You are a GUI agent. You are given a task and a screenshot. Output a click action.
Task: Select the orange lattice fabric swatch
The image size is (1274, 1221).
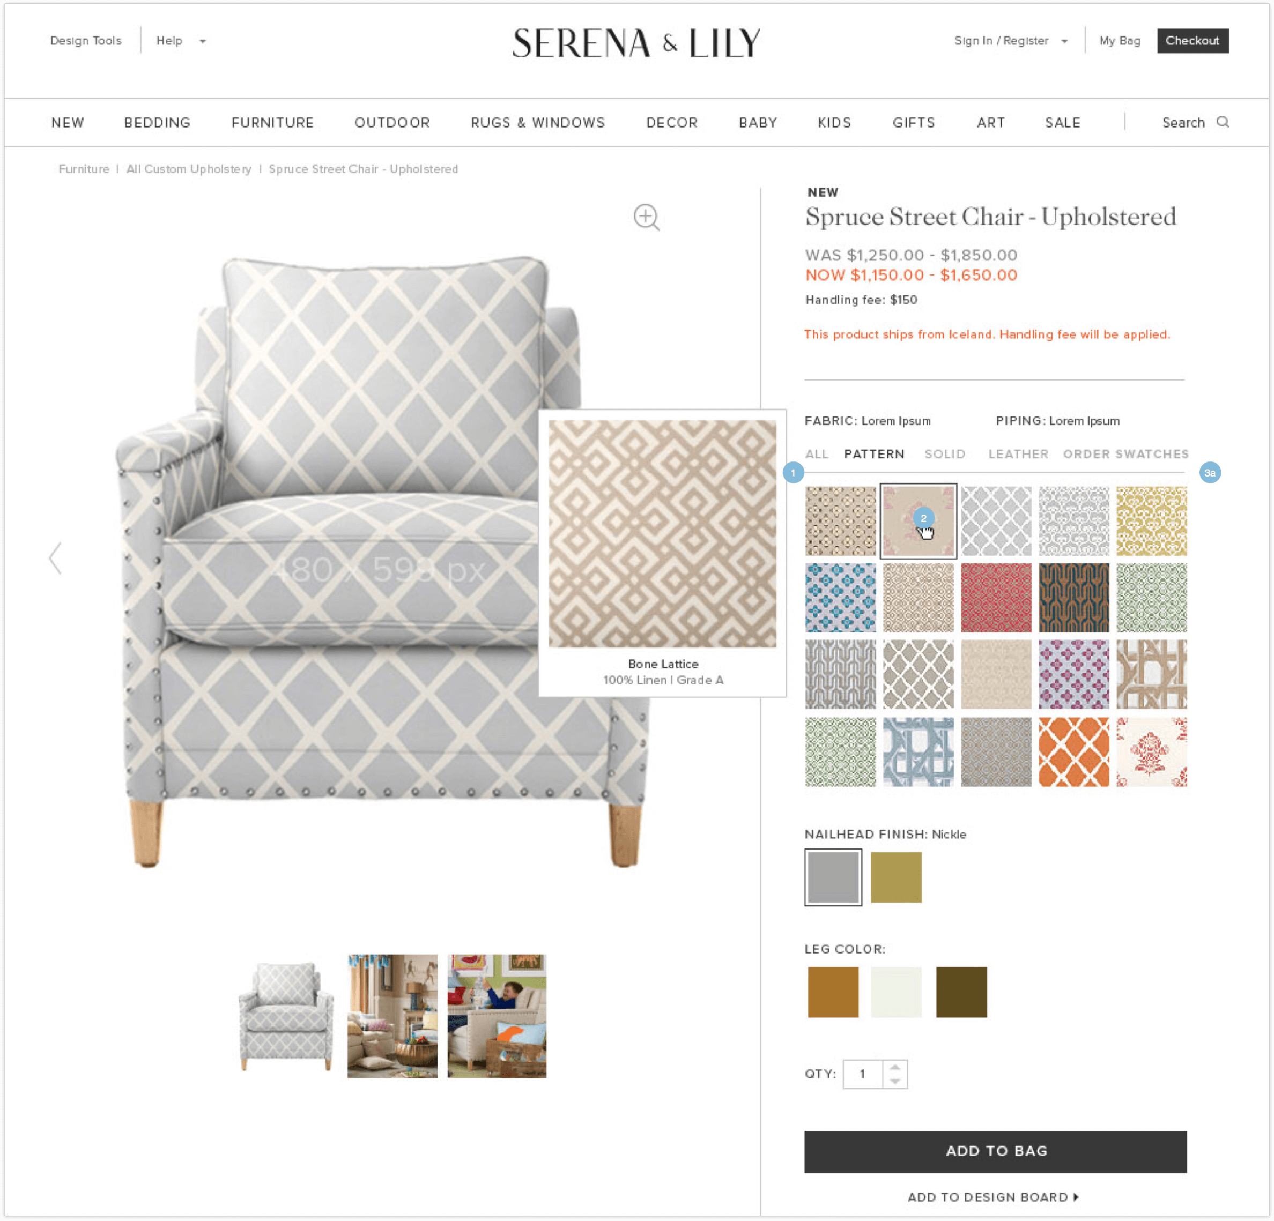[x=1073, y=751]
